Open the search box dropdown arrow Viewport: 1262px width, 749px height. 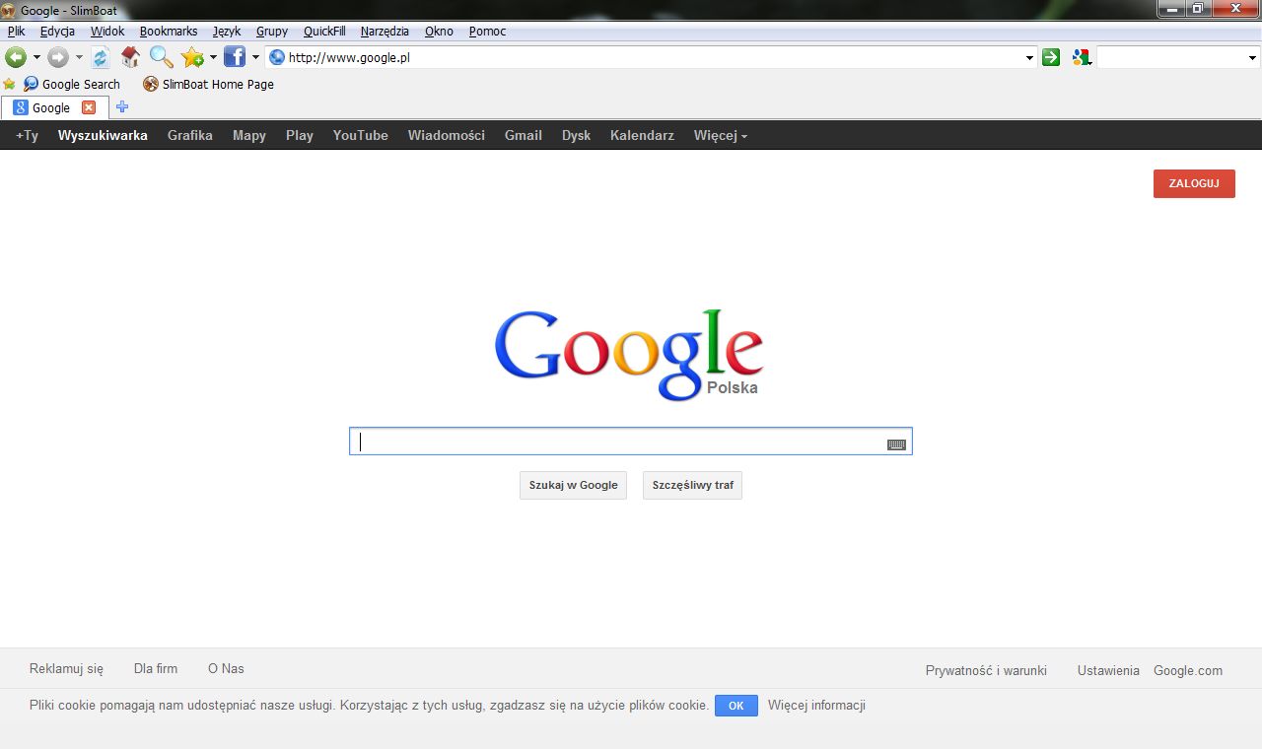(1253, 58)
